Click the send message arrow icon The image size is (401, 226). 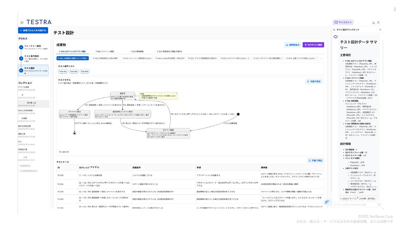(379, 205)
